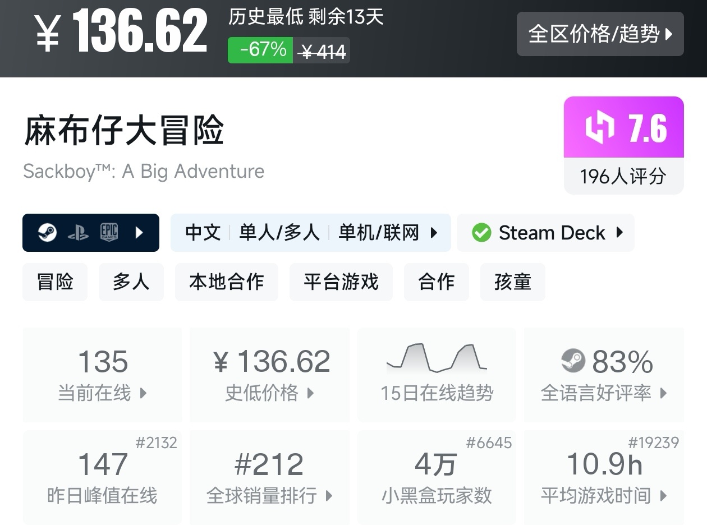Click the Epic Games platform icon
Viewport: 707px width, 530px height.
tap(109, 232)
